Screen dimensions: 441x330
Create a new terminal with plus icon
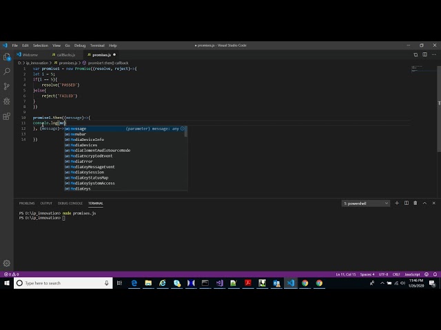397,203
